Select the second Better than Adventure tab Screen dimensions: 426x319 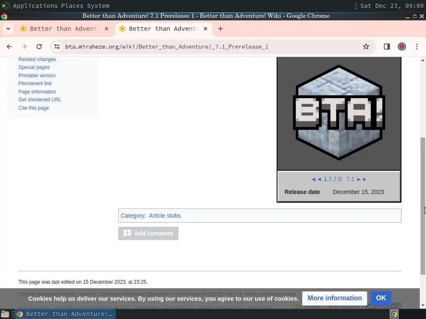(x=163, y=29)
